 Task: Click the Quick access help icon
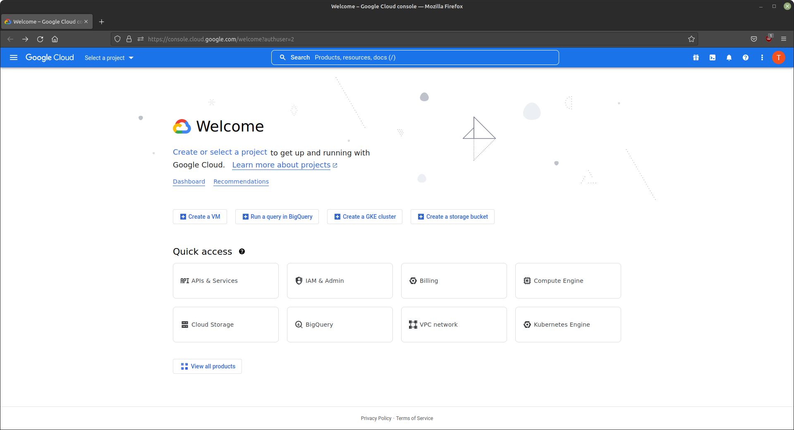pyautogui.click(x=242, y=251)
